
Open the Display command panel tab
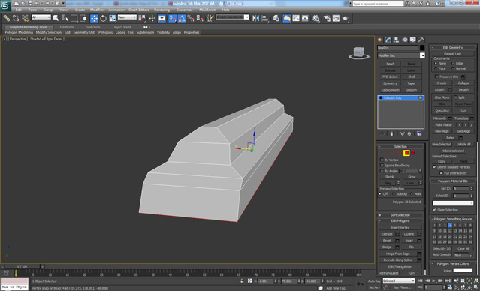tap(413, 40)
